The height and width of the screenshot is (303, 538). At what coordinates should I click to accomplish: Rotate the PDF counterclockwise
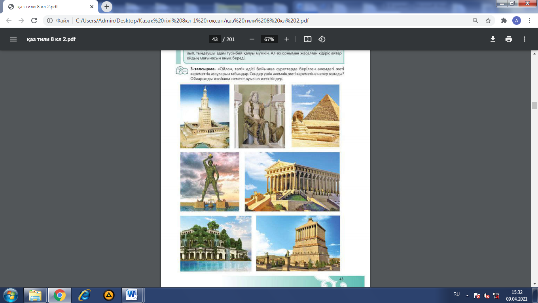pyautogui.click(x=322, y=39)
